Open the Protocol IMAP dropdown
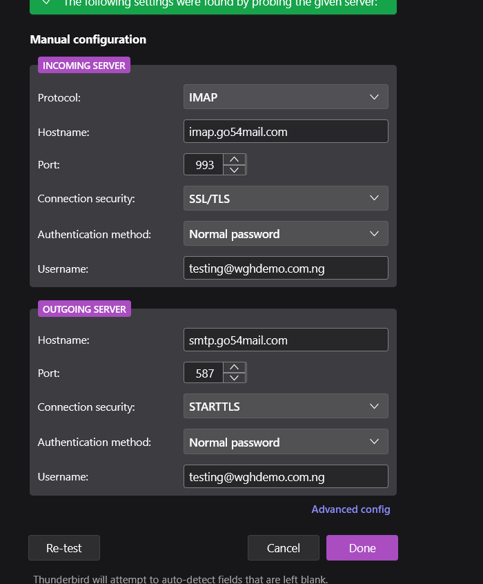 [x=286, y=97]
